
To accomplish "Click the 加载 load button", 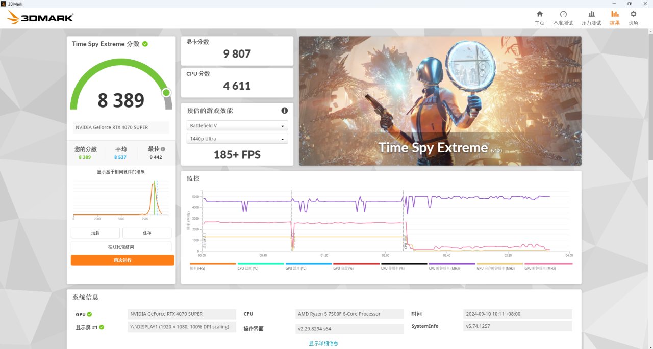I will [95, 233].
